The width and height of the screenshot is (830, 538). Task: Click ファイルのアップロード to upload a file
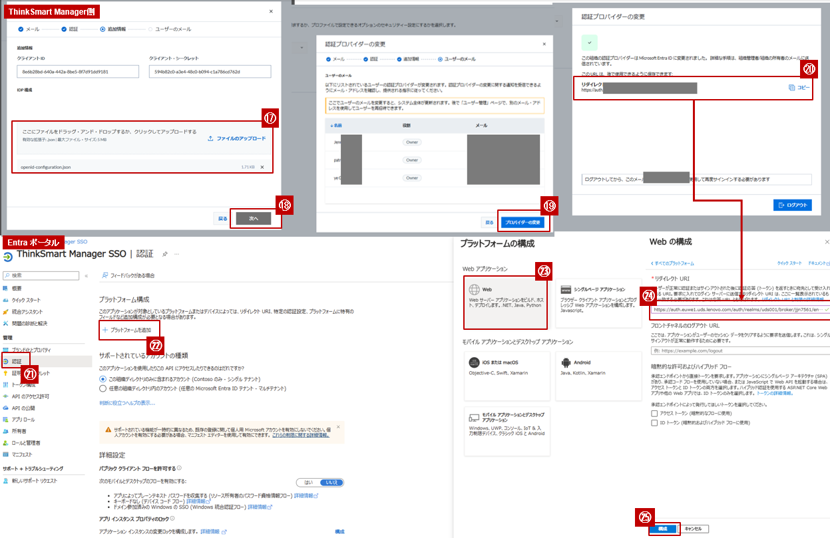[x=236, y=138]
